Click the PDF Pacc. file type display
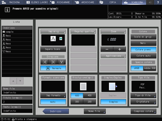 tap(143, 86)
